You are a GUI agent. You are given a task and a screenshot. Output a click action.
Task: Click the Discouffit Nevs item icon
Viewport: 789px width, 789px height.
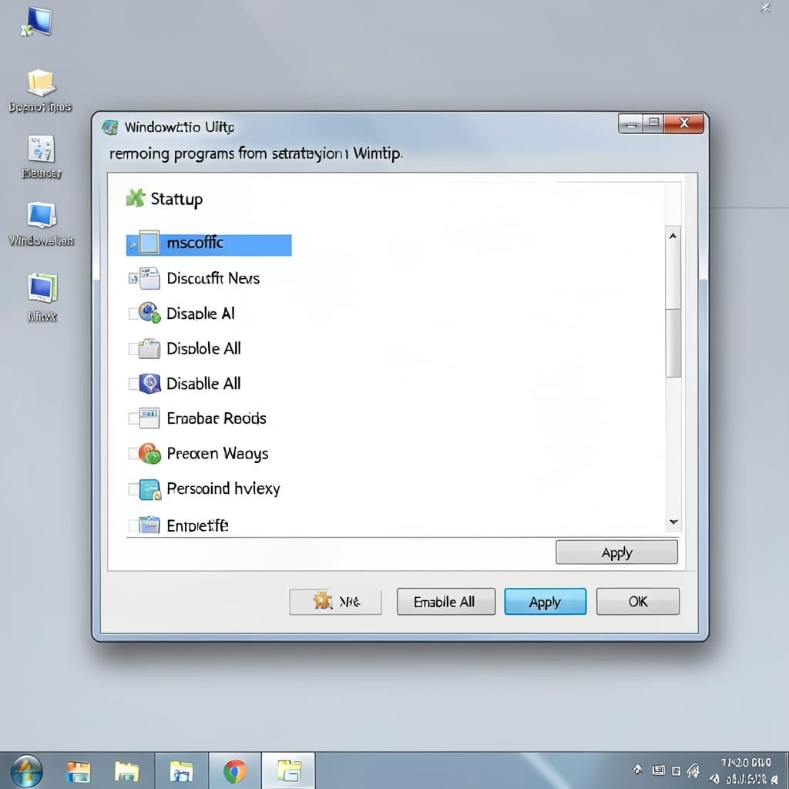[x=149, y=278]
